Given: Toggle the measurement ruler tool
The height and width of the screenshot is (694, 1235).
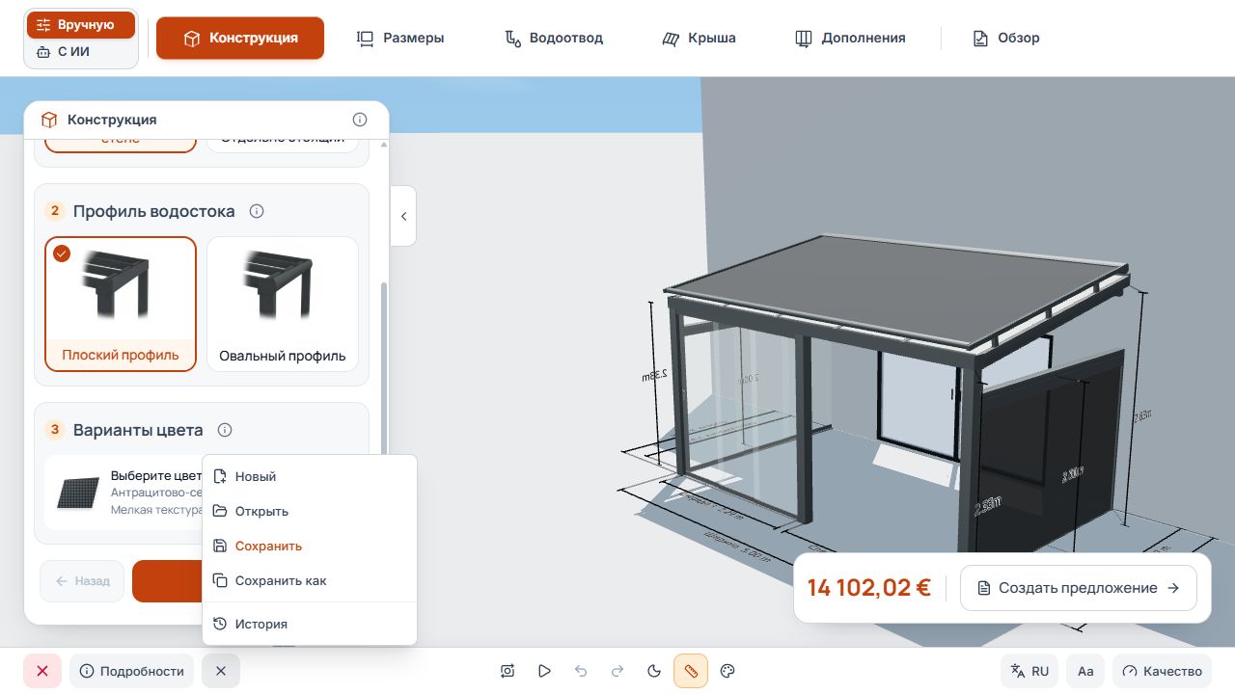Looking at the screenshot, I should 691,671.
